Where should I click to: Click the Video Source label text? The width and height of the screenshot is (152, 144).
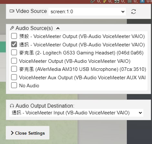pyautogui.click(x=31, y=11)
